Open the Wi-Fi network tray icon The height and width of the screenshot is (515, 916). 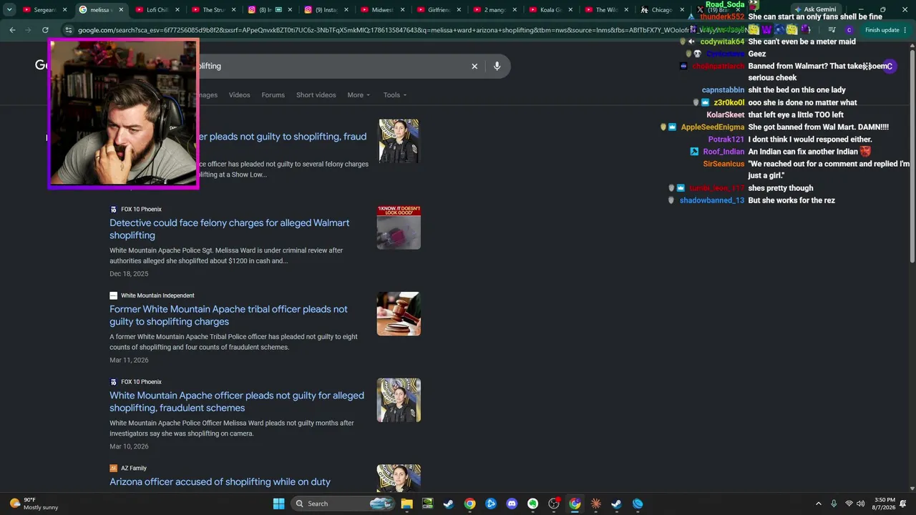coord(849,504)
